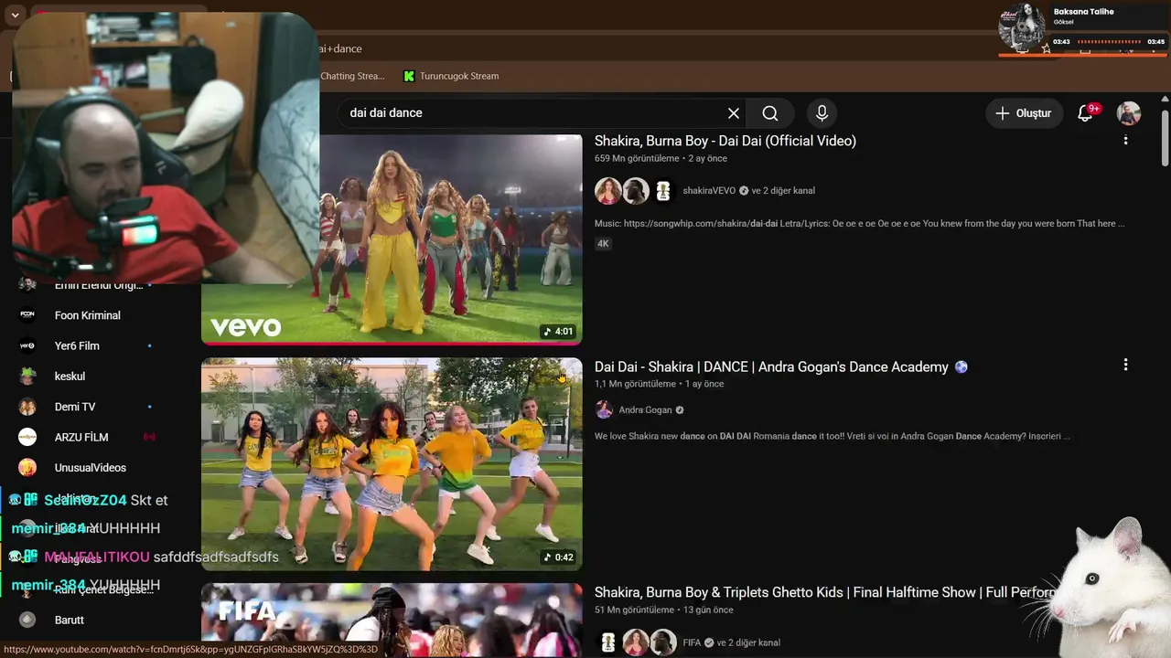Click the Barutt channel avatar
The width and height of the screenshot is (1171, 658).
coord(27,620)
